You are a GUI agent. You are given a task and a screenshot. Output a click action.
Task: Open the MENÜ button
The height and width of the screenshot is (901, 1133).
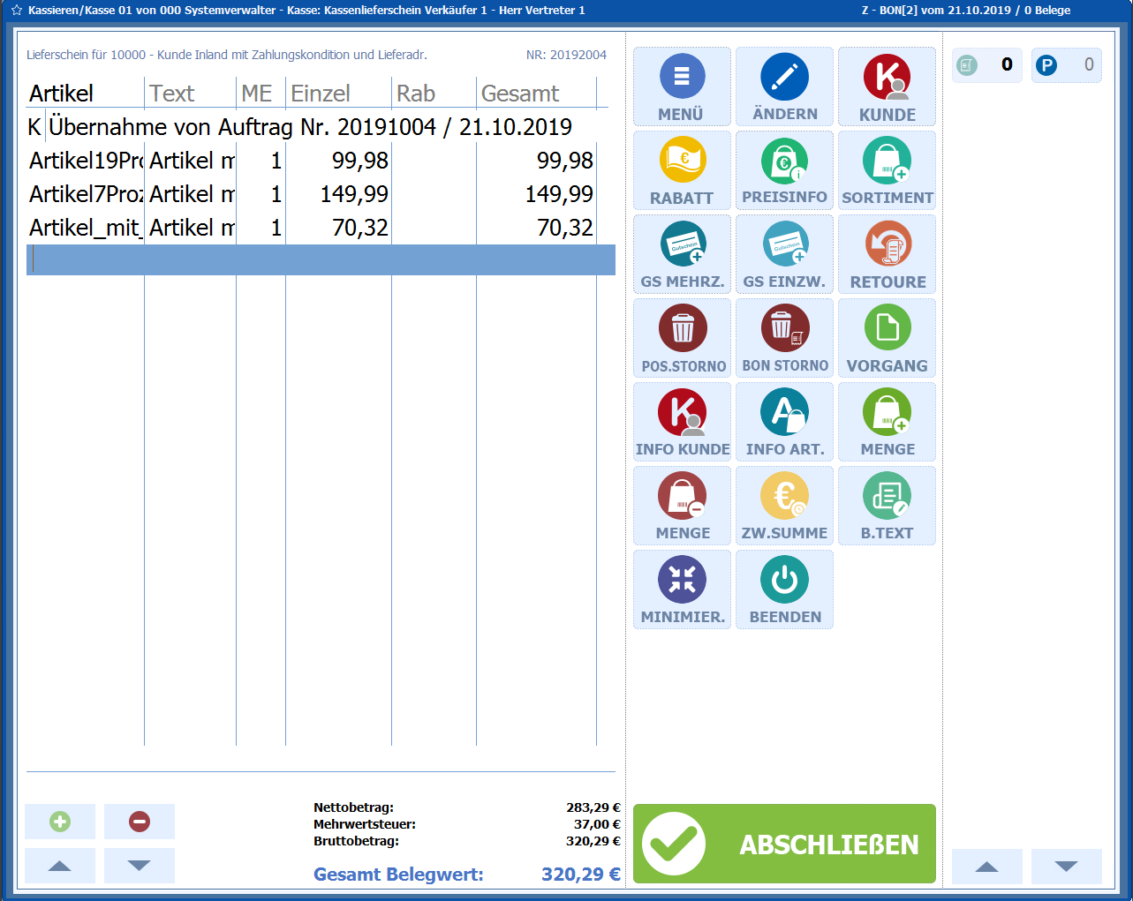tap(682, 86)
